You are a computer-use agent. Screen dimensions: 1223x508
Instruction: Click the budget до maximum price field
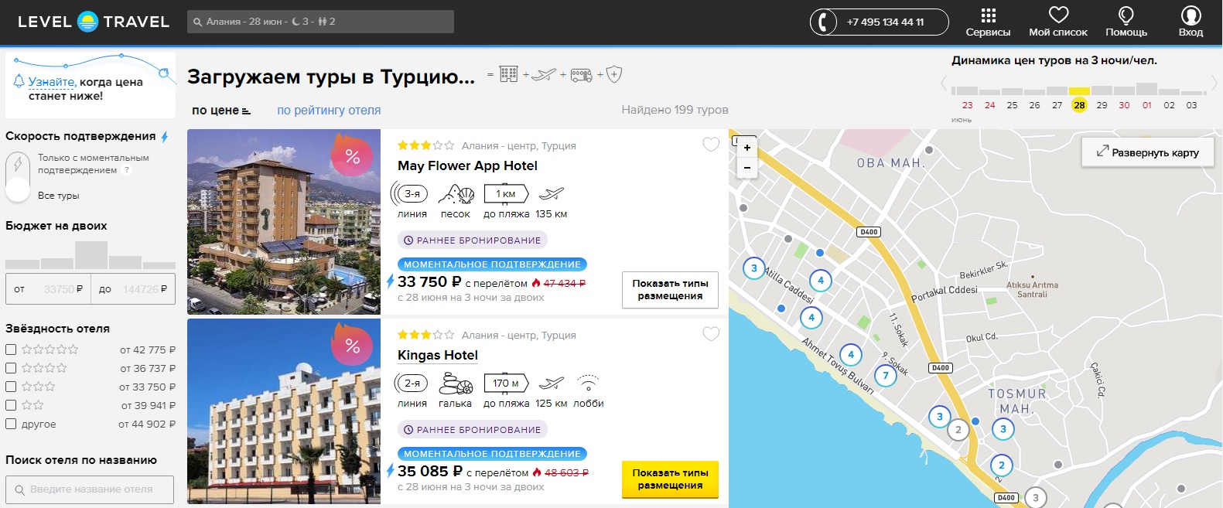133,289
